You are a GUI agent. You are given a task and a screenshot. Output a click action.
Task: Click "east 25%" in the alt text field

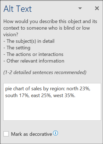tap(41, 95)
